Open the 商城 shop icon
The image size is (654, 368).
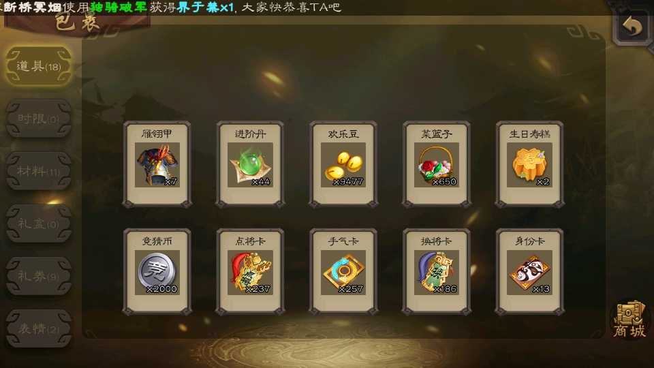tap(629, 320)
